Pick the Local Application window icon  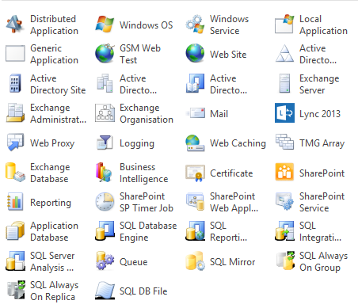(x=284, y=25)
